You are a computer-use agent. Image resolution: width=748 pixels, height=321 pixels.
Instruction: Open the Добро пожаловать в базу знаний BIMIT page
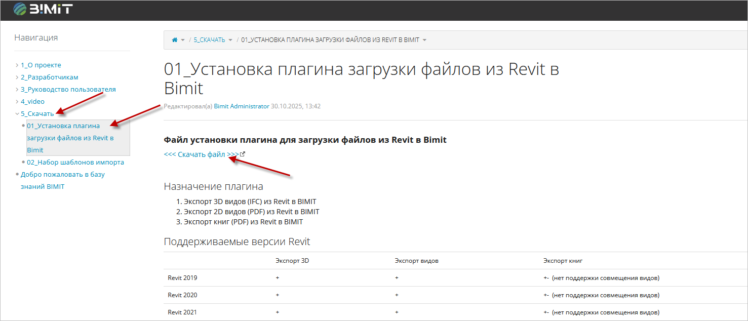tap(62, 175)
